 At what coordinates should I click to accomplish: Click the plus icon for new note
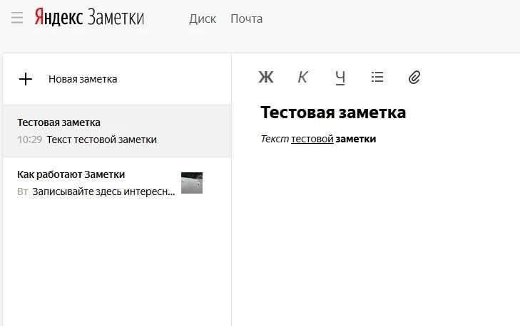(x=26, y=79)
